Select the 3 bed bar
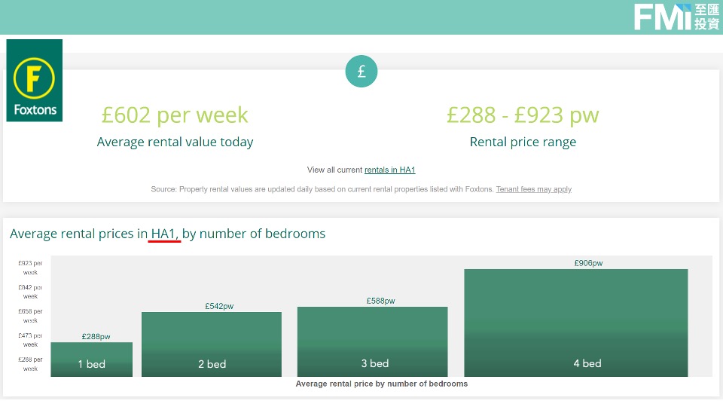The image size is (723, 407). tap(372, 341)
